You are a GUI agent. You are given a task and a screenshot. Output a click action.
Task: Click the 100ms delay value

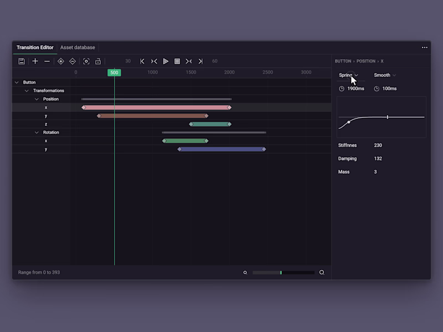pyautogui.click(x=390, y=89)
